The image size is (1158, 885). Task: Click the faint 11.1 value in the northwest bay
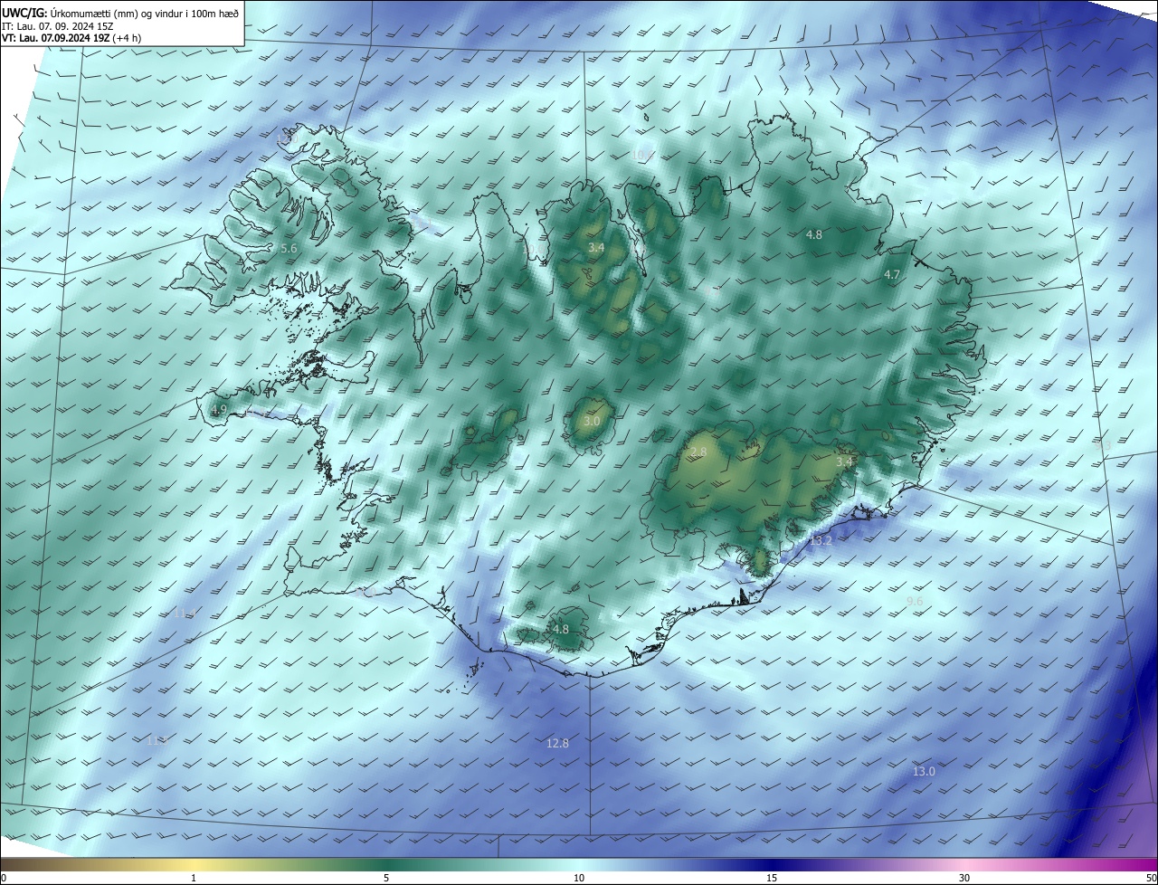coord(422,222)
